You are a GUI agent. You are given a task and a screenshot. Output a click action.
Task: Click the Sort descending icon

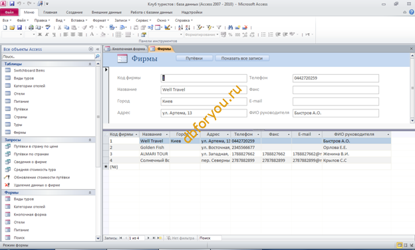188,27
